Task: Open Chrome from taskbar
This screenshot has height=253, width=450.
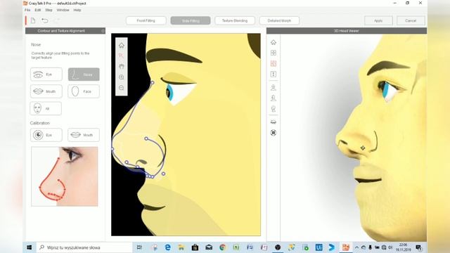Action: point(222,247)
